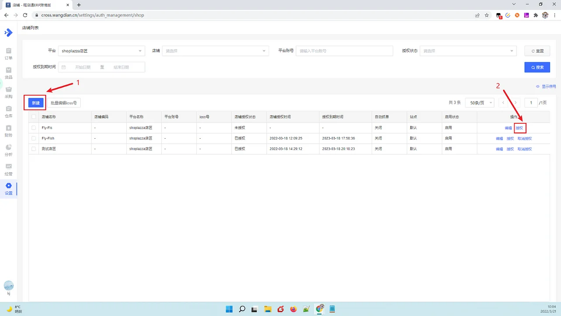Open the 50条/页 page size dropdown

click(479, 102)
